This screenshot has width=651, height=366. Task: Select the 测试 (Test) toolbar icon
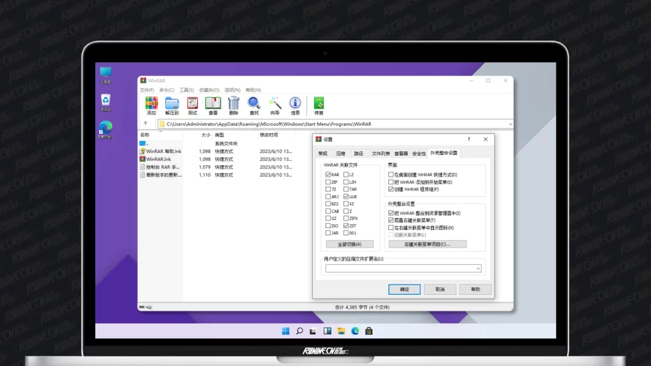click(x=193, y=105)
